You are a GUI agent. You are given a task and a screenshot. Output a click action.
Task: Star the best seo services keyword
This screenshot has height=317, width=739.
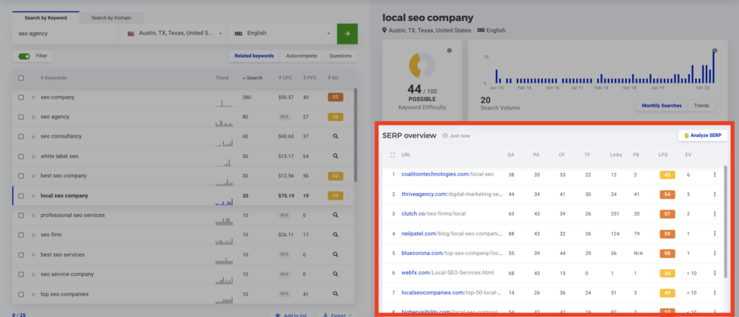tap(33, 255)
